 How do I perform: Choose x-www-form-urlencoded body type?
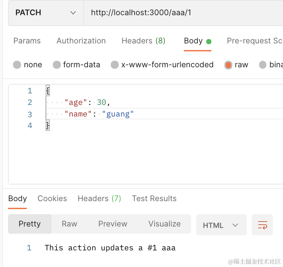click(115, 65)
